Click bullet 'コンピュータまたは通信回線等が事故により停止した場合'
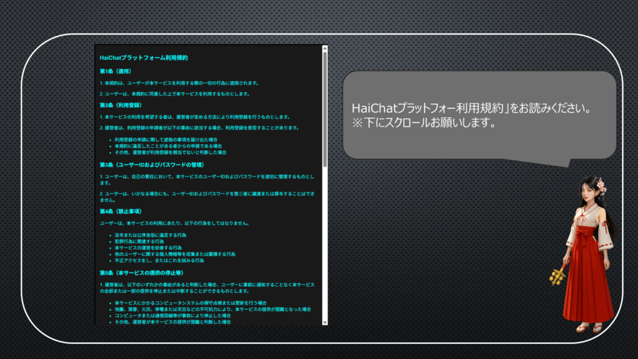This screenshot has width=638, height=359. [173, 315]
